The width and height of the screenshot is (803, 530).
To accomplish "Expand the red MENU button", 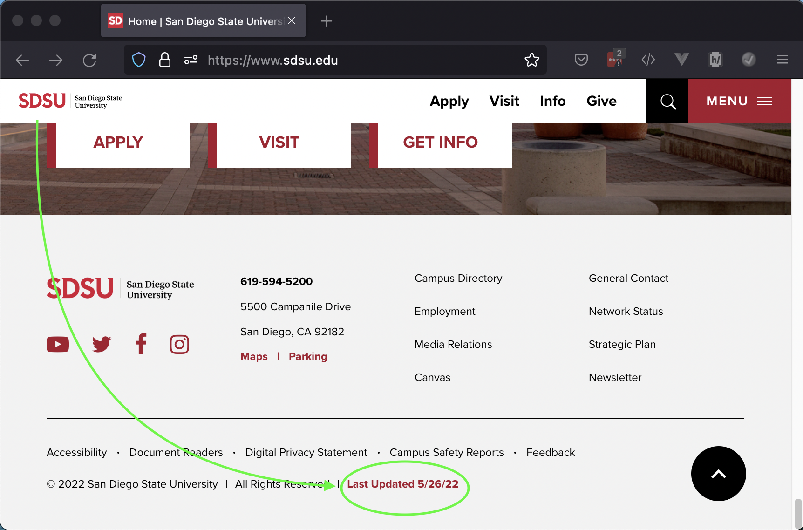I will click(x=740, y=101).
